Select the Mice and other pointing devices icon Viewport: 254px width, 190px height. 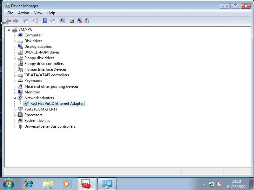(20, 86)
